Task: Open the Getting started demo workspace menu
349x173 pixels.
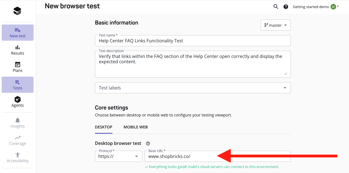Action: (x=316, y=7)
